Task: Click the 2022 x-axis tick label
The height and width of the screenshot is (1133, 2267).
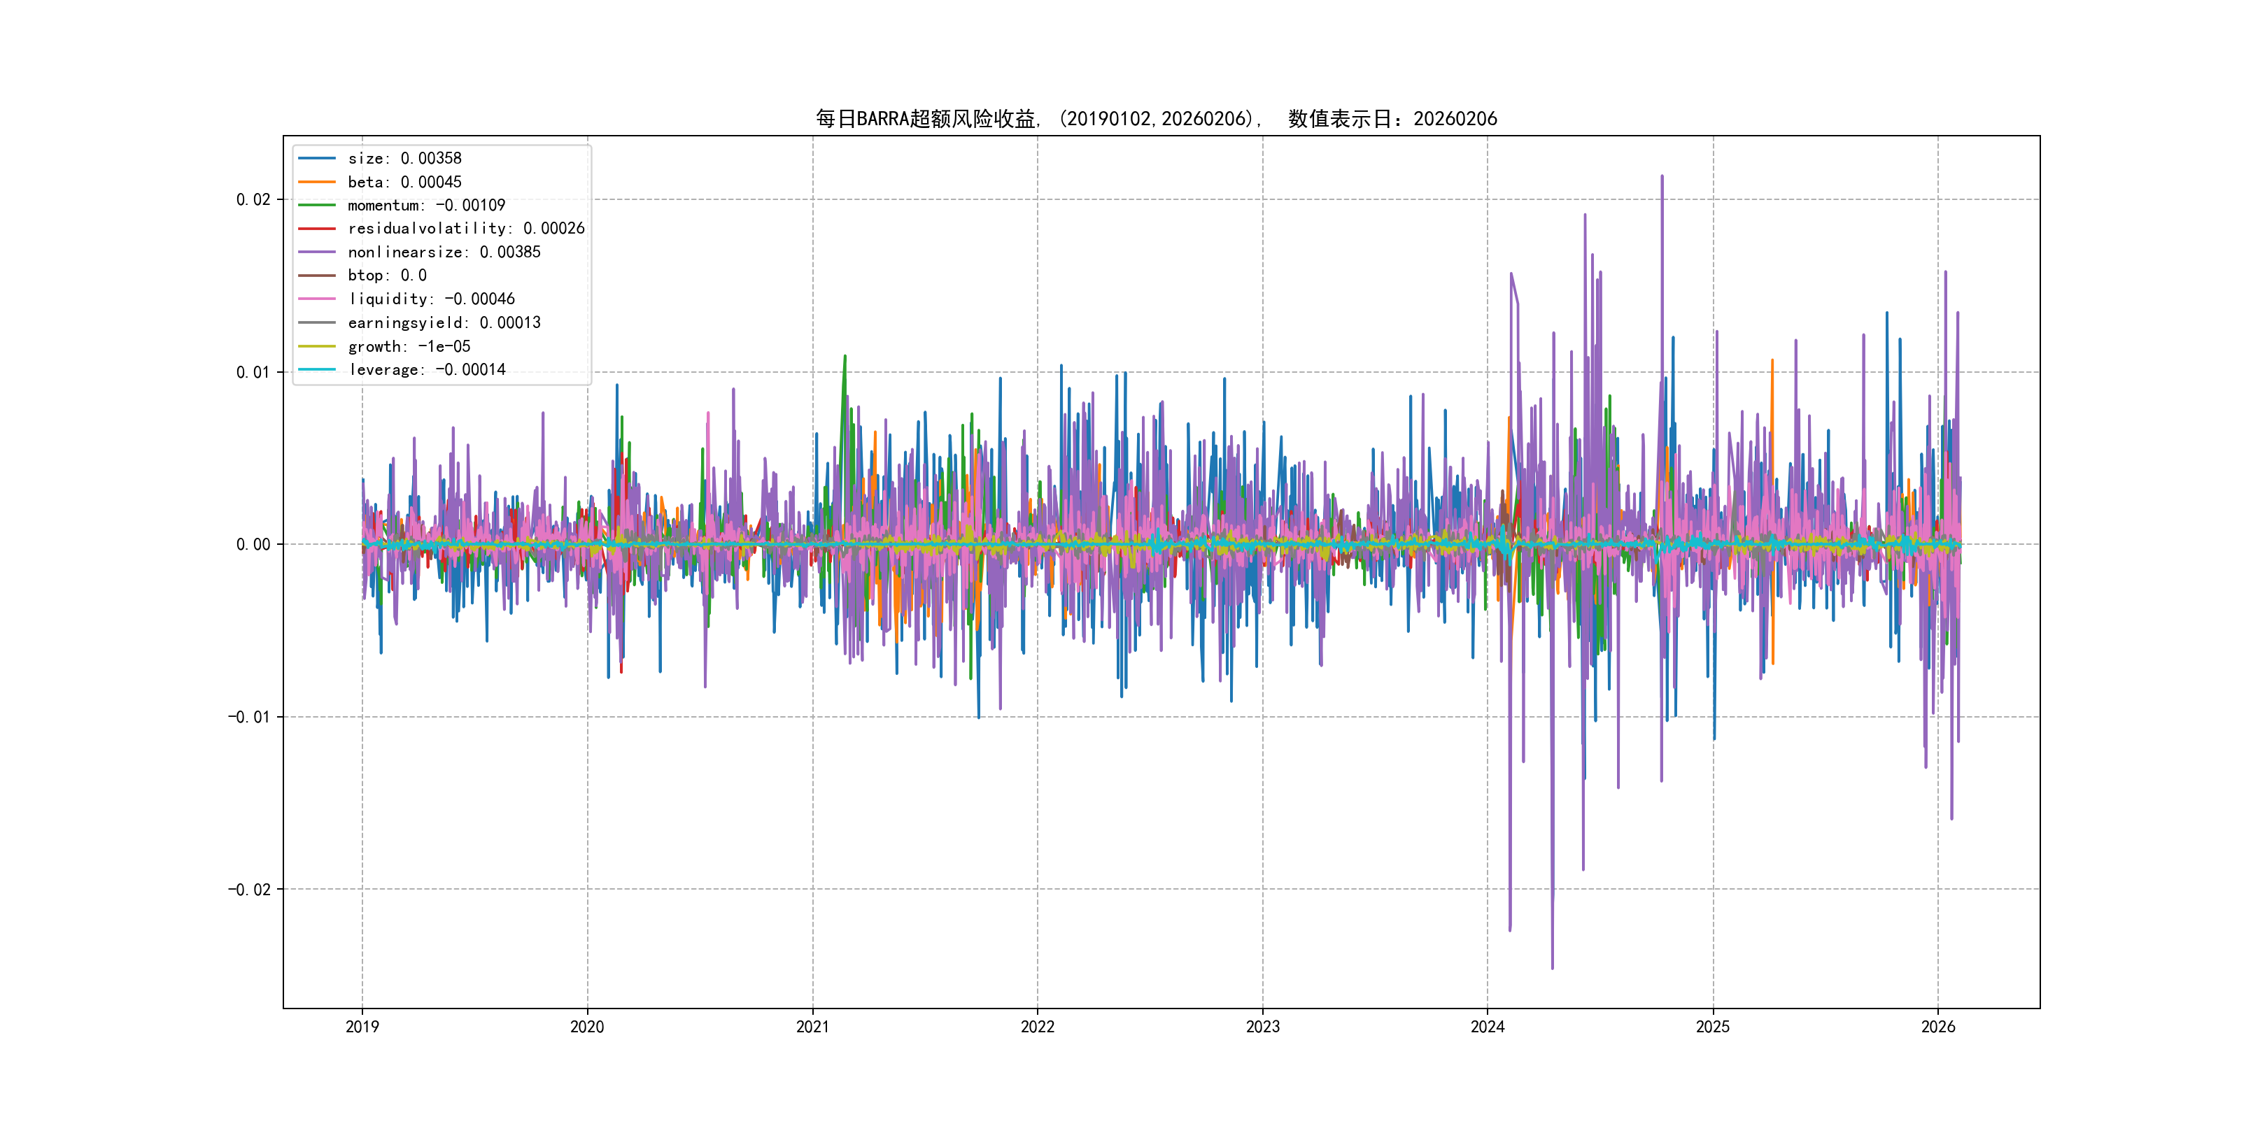Action: click(x=1037, y=1027)
